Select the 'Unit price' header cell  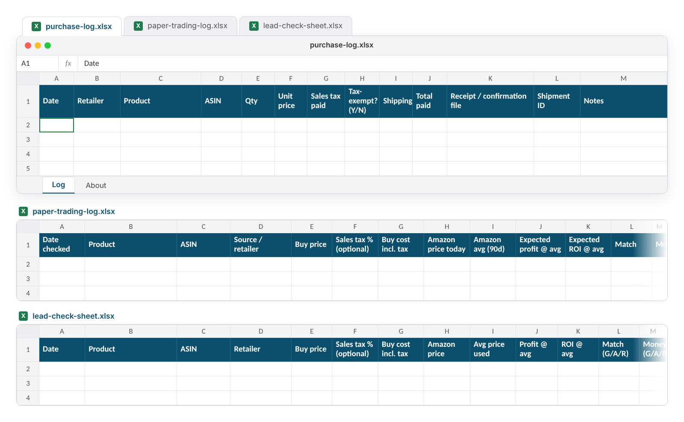click(x=291, y=101)
